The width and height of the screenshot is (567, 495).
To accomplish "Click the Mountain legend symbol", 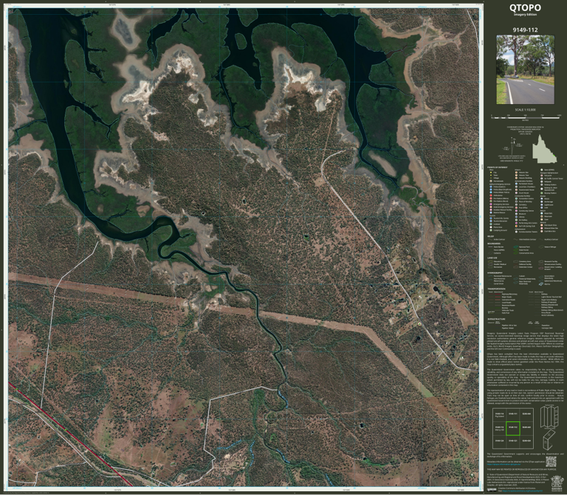I will pos(542,216).
